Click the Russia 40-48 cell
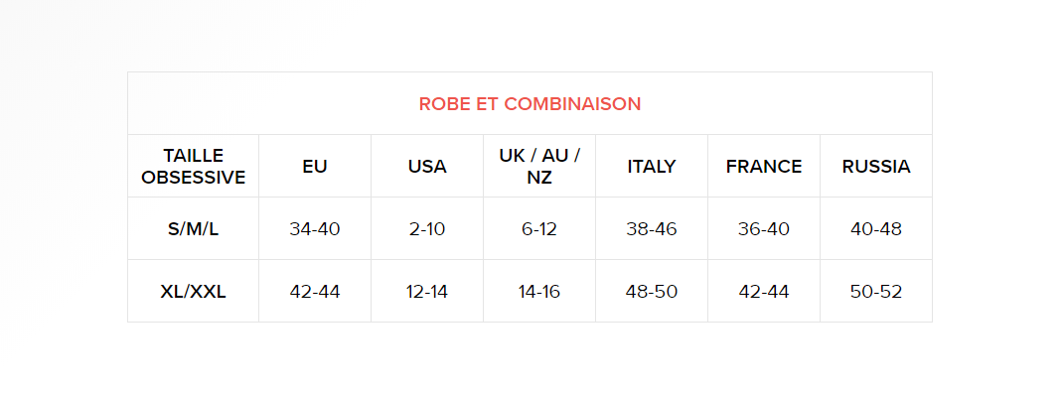Viewport: 1063px width, 395px height. pos(876,229)
